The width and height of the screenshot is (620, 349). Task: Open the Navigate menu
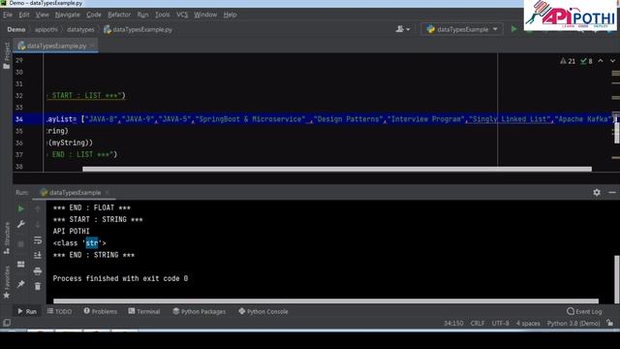pyautogui.click(x=67, y=15)
